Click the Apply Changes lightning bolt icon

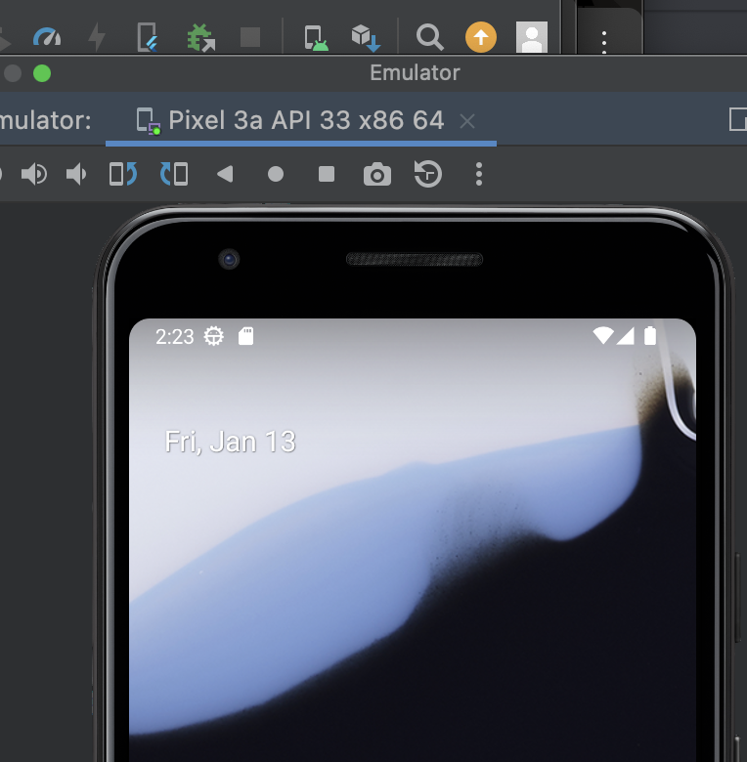[x=97, y=37]
